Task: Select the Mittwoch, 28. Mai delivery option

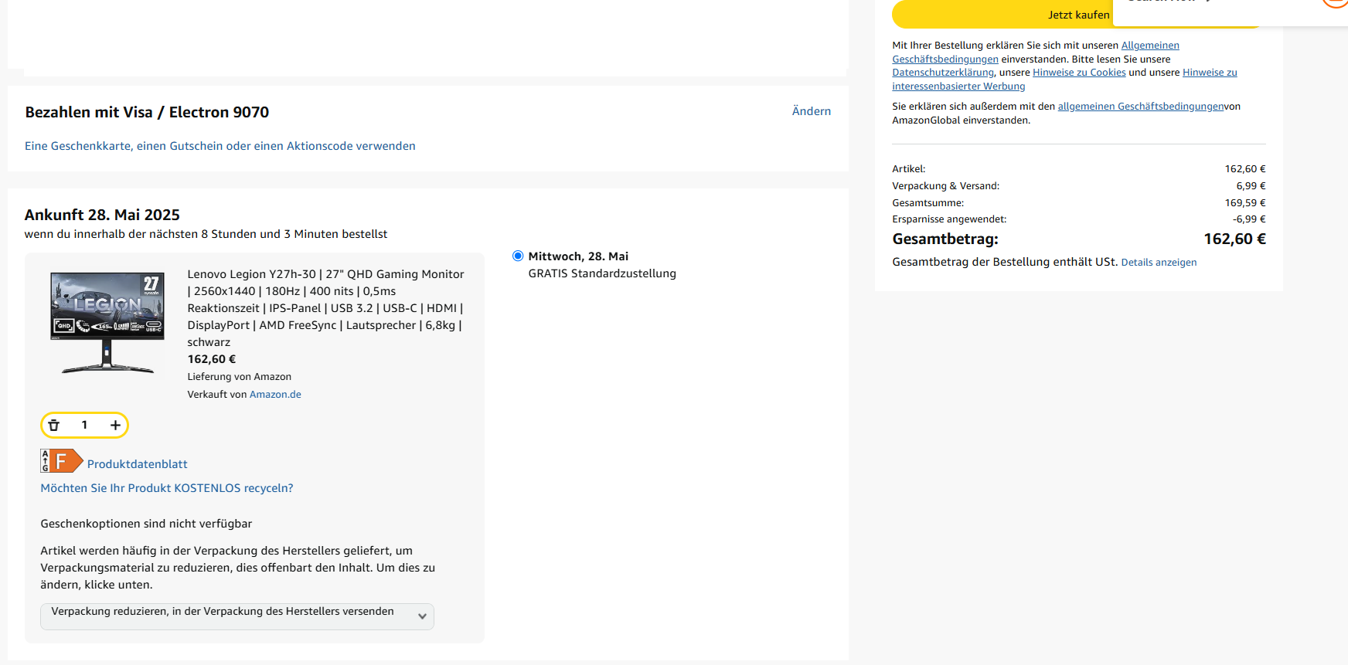Action: click(518, 256)
